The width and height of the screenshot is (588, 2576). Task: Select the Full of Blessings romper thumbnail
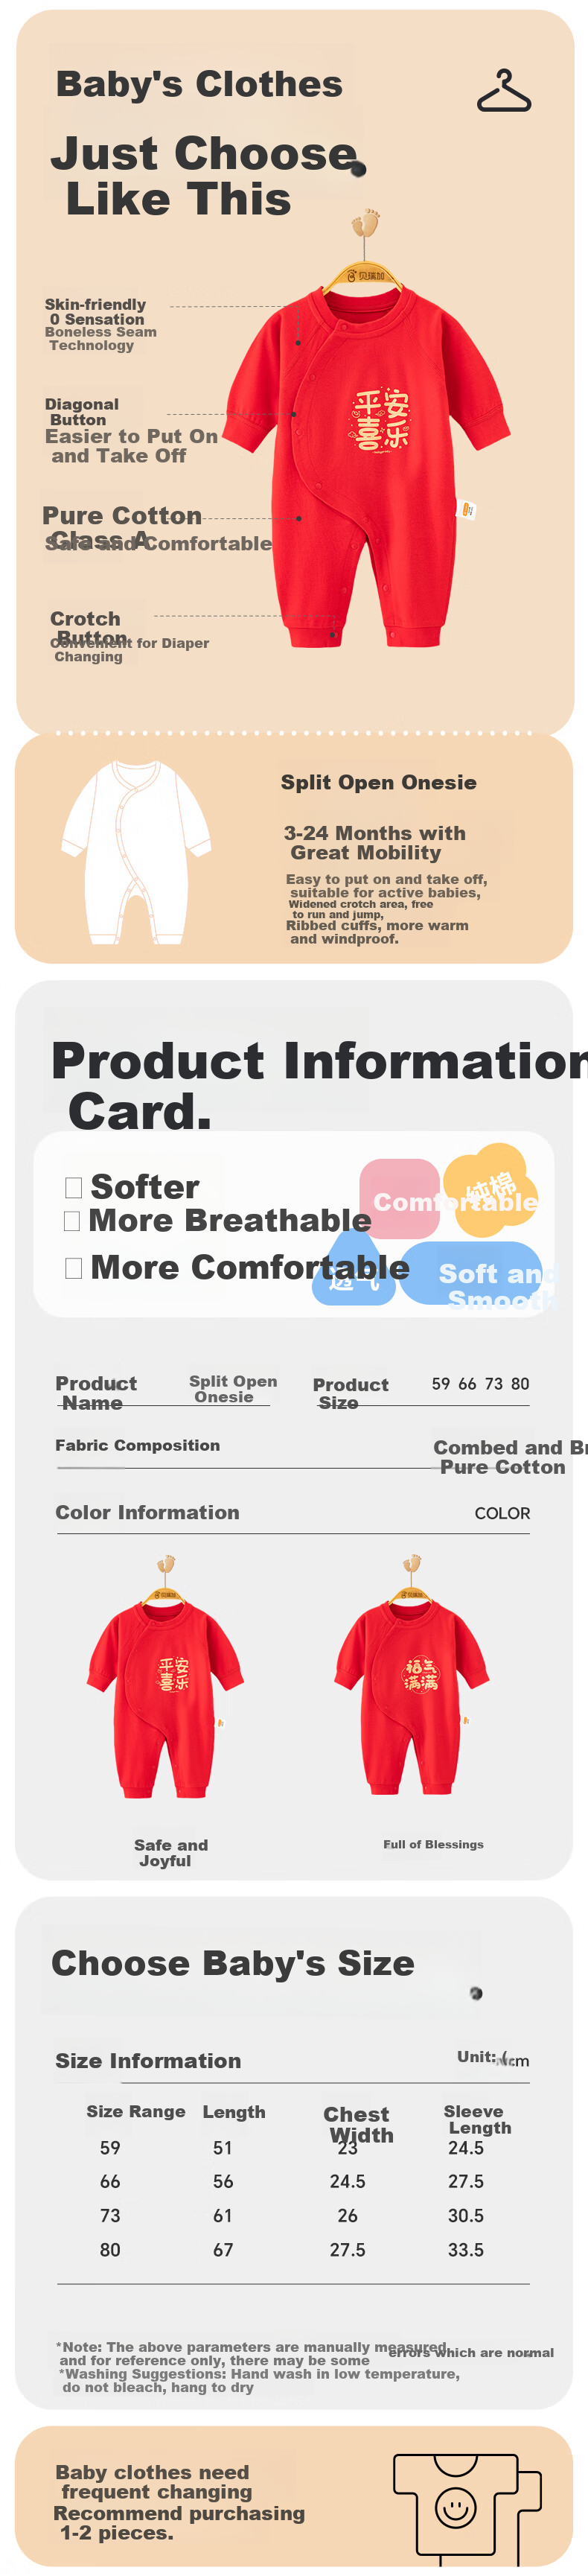411,1675
